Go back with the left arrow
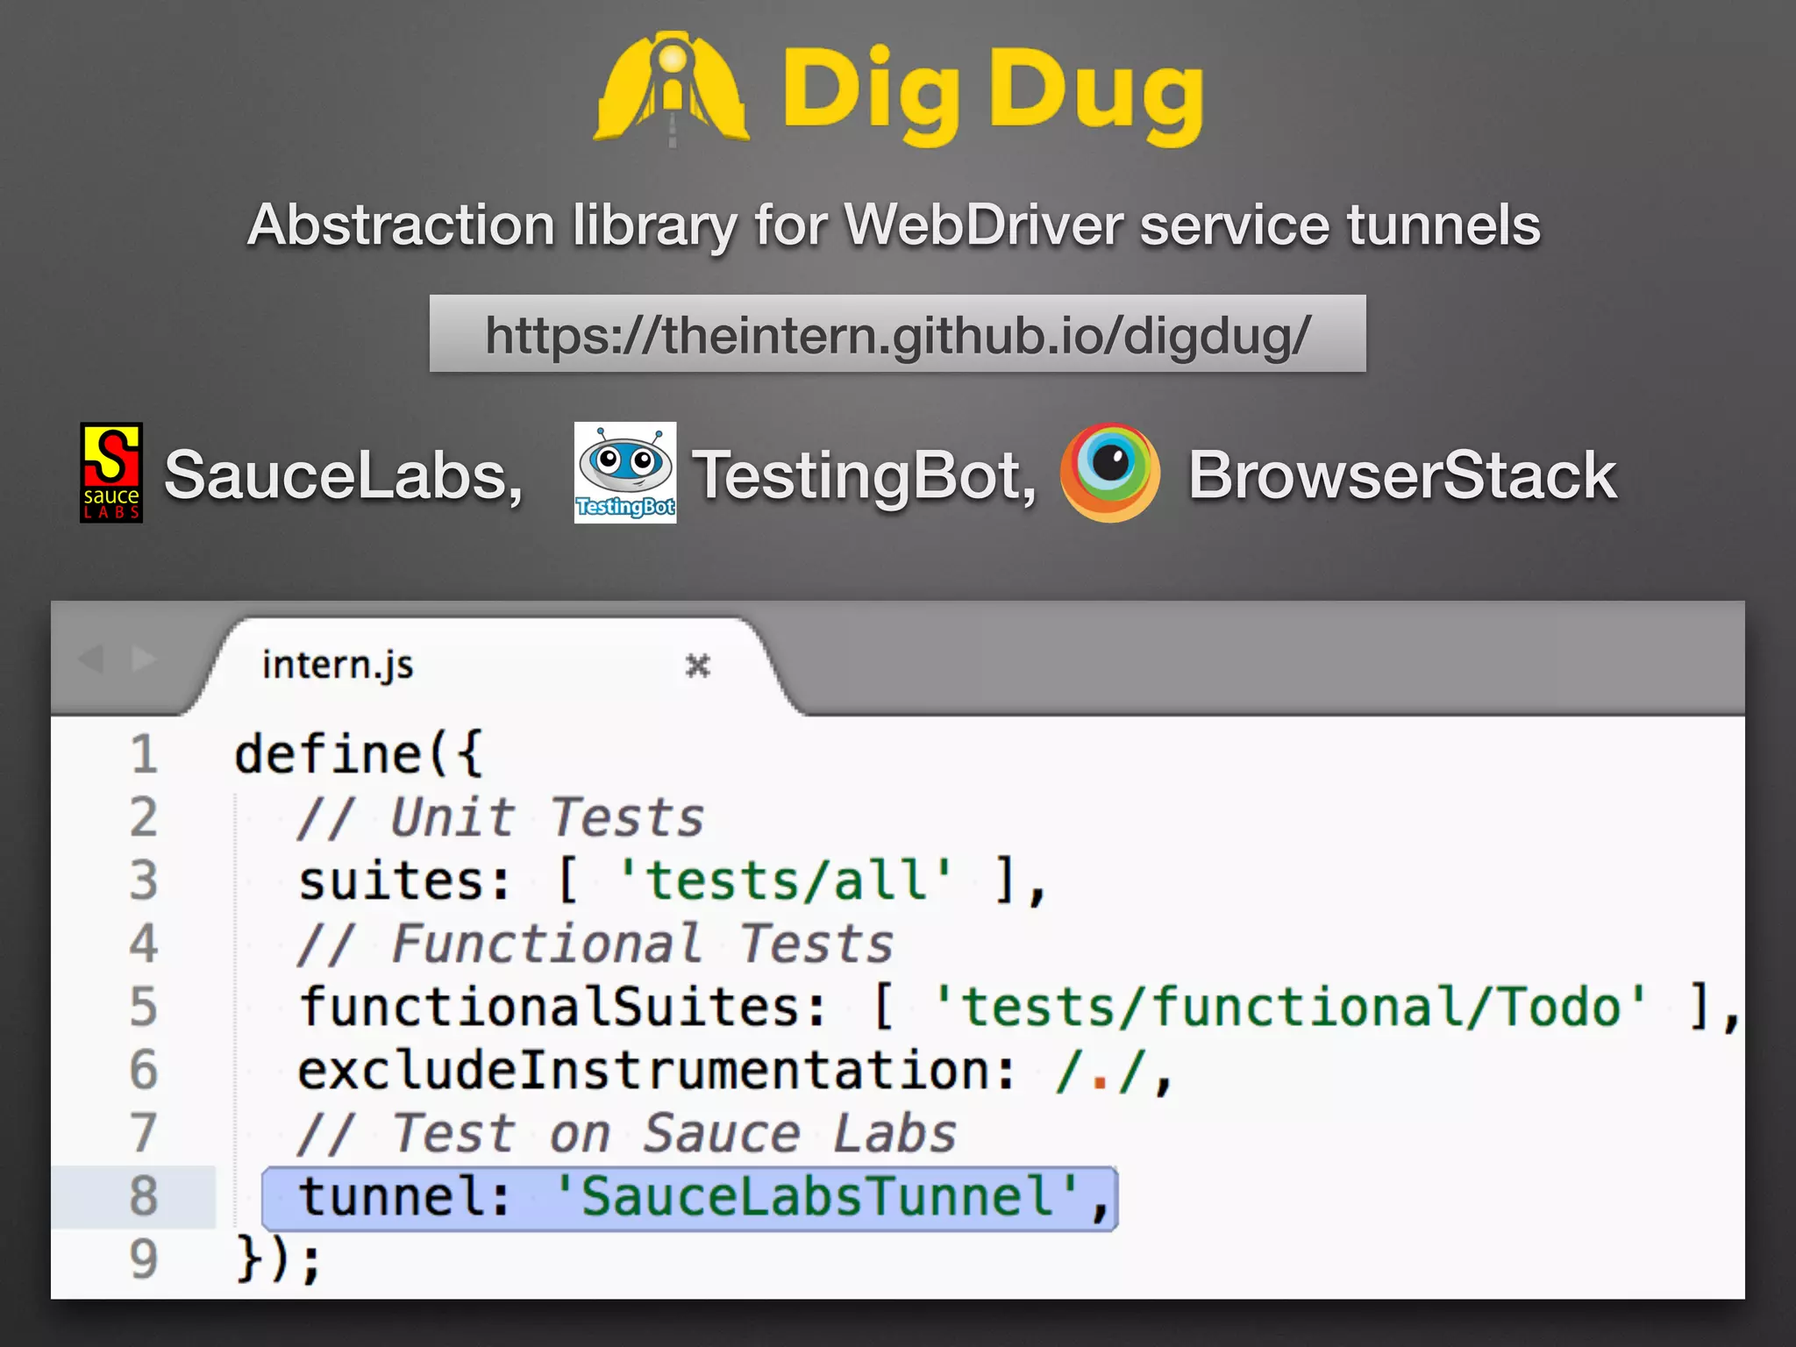Image resolution: width=1796 pixels, height=1347 pixels. 91,658
